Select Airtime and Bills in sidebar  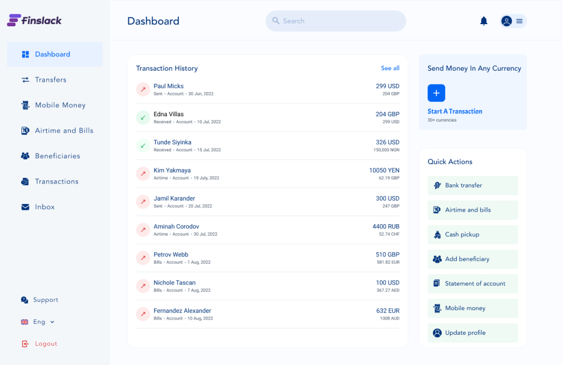coord(64,130)
